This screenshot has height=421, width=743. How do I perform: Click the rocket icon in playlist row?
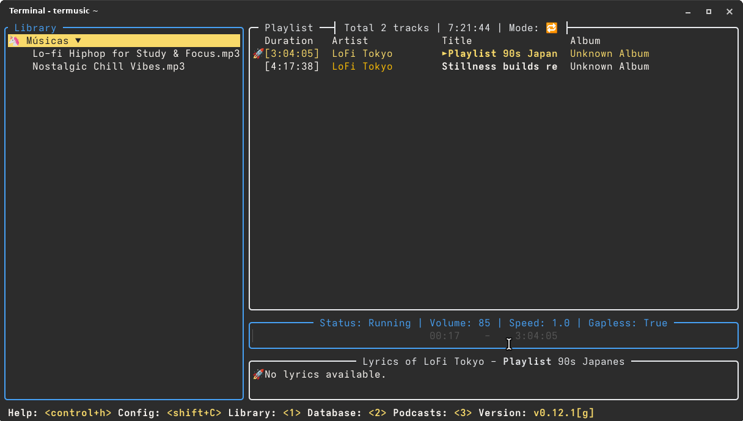coord(258,54)
